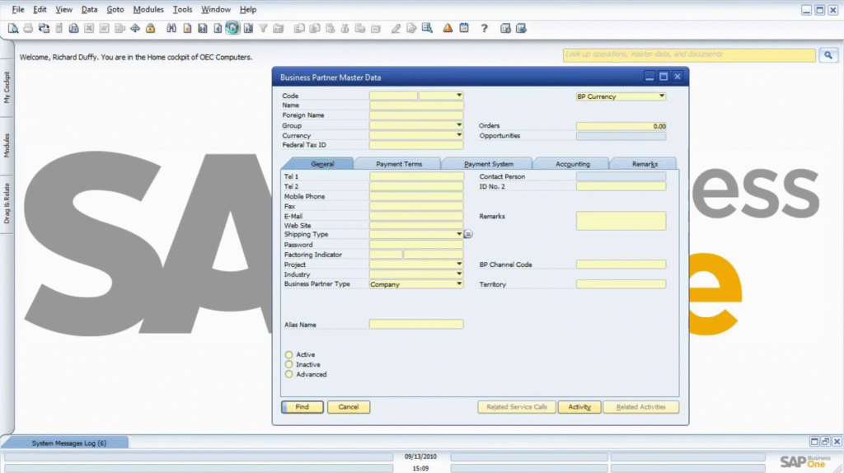Open the Help question mark icon
This screenshot has width=844, height=473.
coord(484,28)
